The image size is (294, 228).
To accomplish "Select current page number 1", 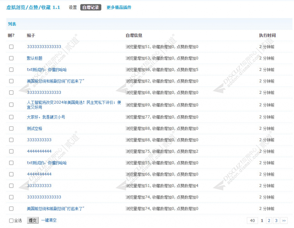I will [x=262, y=221].
